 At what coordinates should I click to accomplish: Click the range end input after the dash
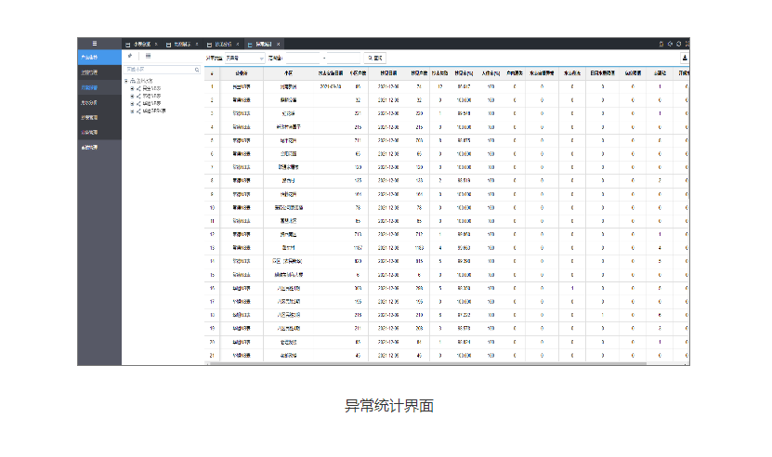pyautogui.click(x=344, y=59)
